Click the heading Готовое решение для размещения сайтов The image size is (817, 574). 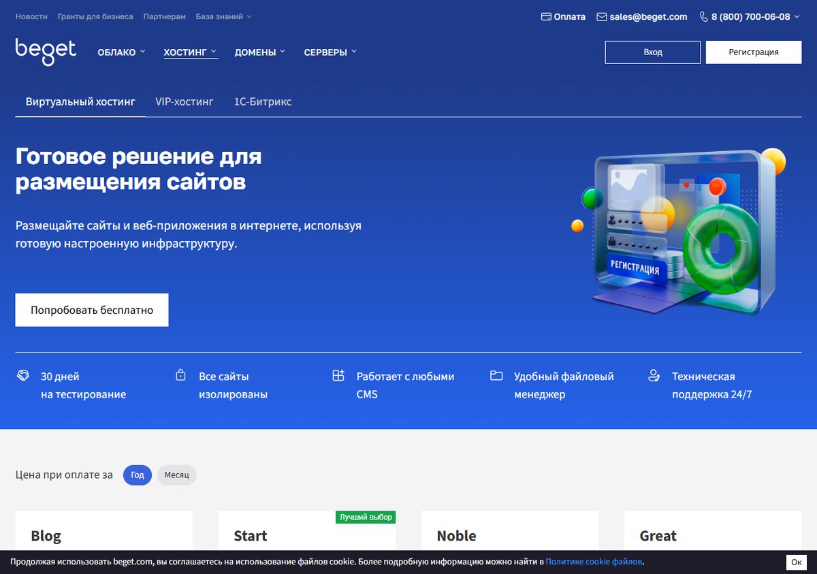[138, 169]
